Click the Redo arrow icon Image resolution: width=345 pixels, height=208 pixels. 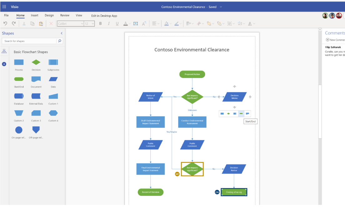[x=14, y=23]
